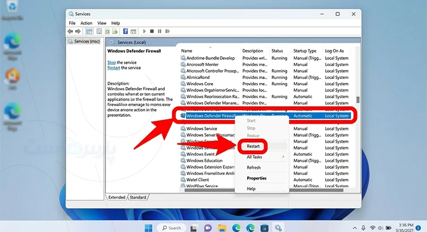Click the gear icon beside Windows Service
427x232 pixels.
[x=183, y=129]
